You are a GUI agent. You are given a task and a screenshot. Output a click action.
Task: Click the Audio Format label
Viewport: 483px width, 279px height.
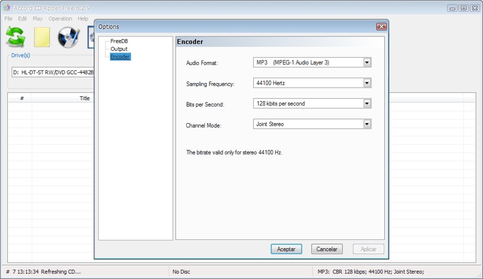pos(202,63)
